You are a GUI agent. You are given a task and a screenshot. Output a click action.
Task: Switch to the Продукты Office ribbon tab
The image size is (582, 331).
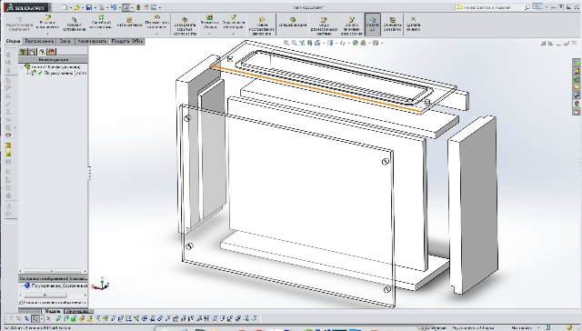tap(126, 41)
